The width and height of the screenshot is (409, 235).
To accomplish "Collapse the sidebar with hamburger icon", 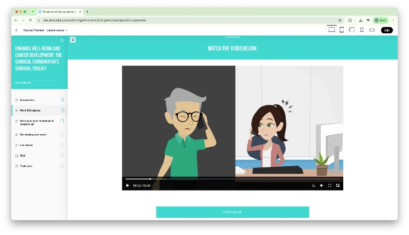I will 73,40.
